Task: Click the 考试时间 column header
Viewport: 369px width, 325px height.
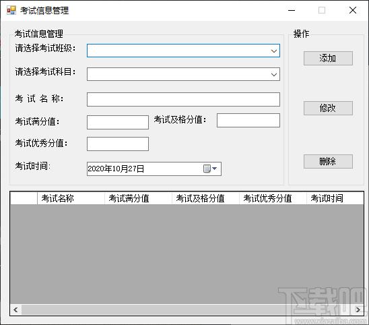Action: 335,198
